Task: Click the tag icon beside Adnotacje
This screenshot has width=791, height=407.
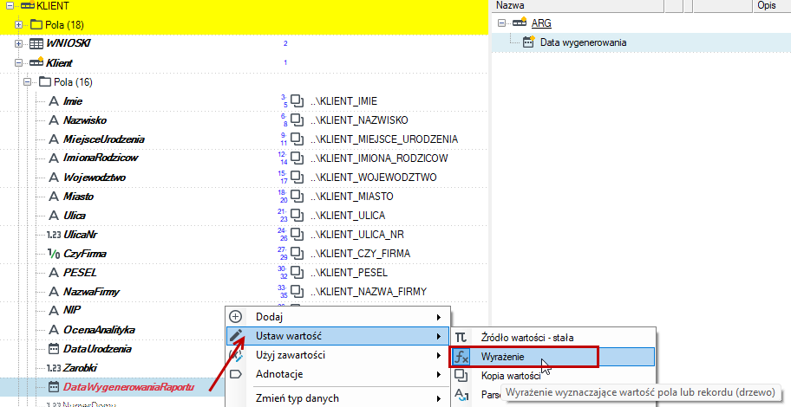Action: click(236, 374)
